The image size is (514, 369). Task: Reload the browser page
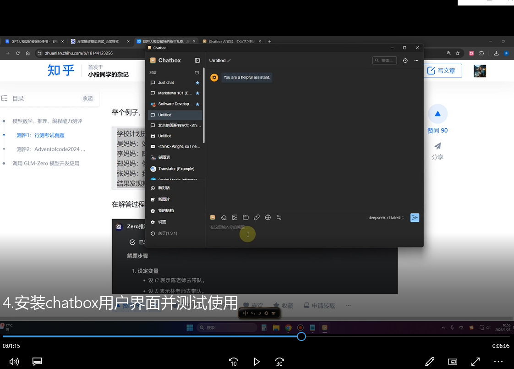(18, 53)
